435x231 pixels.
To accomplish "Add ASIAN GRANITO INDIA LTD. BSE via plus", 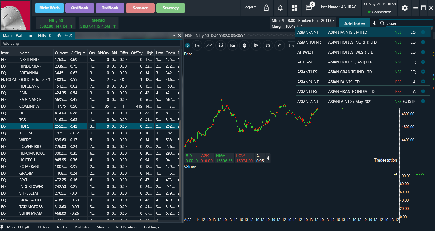I will click(423, 91).
